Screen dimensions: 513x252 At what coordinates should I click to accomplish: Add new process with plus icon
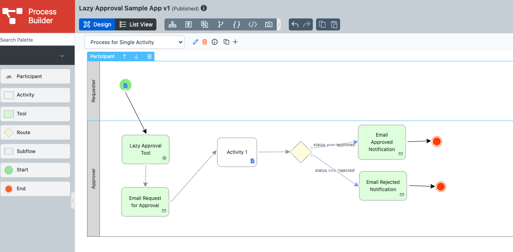click(235, 42)
